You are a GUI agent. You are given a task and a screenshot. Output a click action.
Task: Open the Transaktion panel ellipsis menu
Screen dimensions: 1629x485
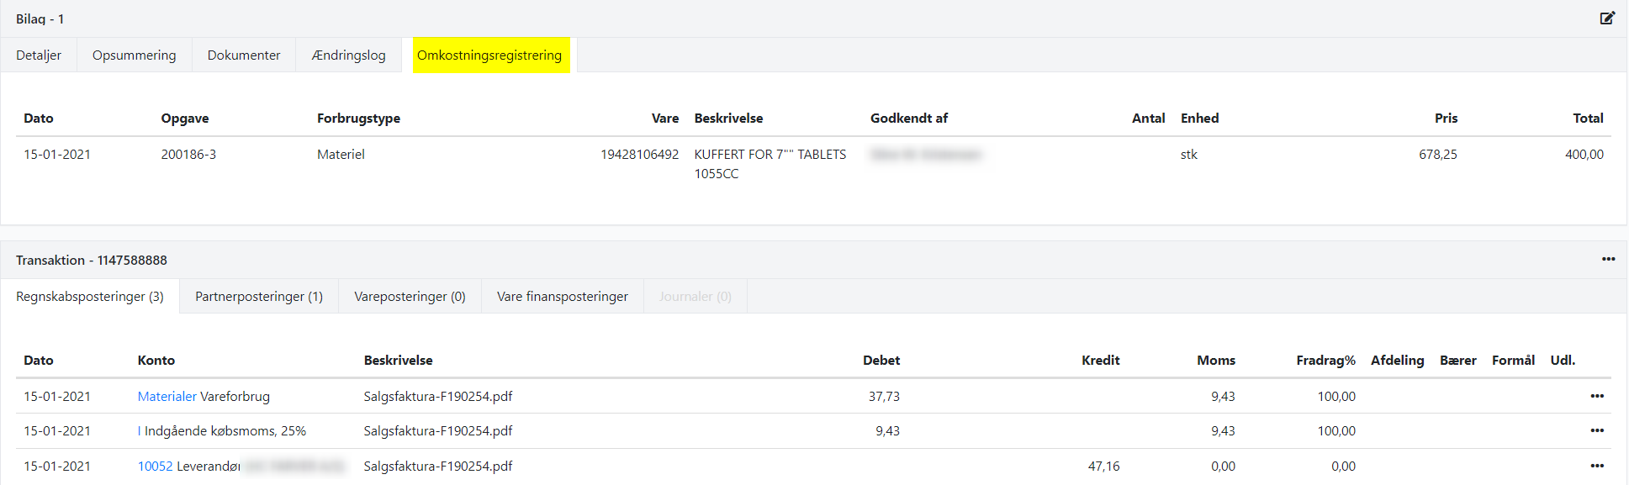[x=1608, y=259]
